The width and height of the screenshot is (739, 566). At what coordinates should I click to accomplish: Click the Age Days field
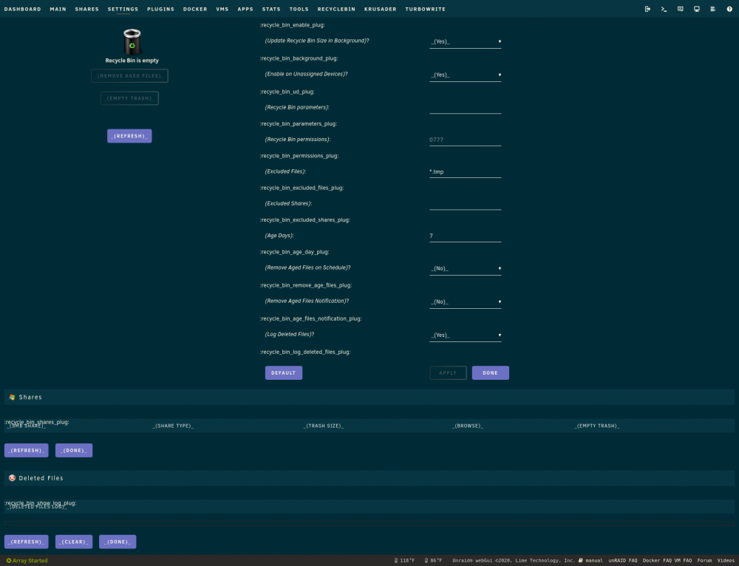465,236
